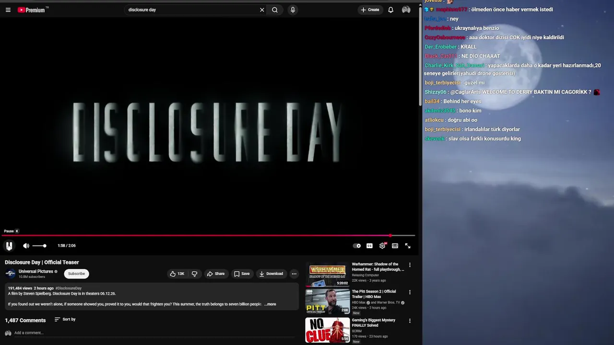614x345 pixels.
Task: Click the 1,487 Comments heading
Action: point(25,320)
